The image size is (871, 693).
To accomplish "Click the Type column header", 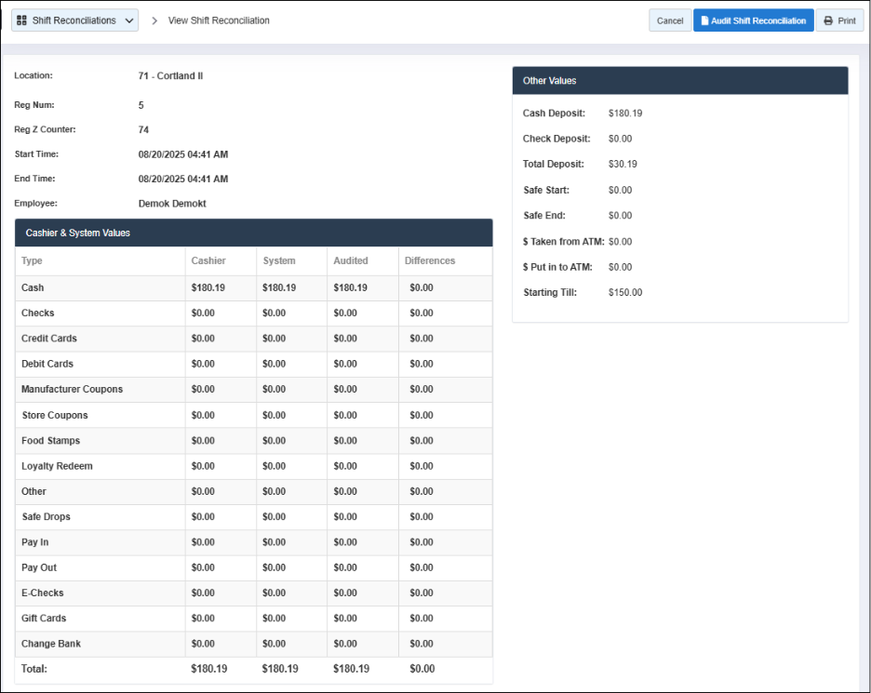I will 33,260.
